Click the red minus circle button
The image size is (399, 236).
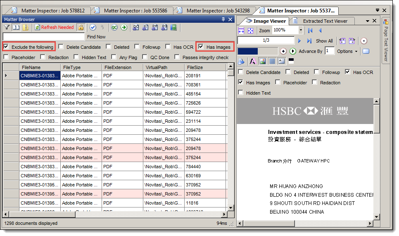point(364,41)
